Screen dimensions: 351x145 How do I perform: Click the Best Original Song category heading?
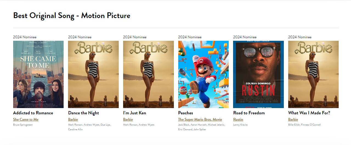72,16
